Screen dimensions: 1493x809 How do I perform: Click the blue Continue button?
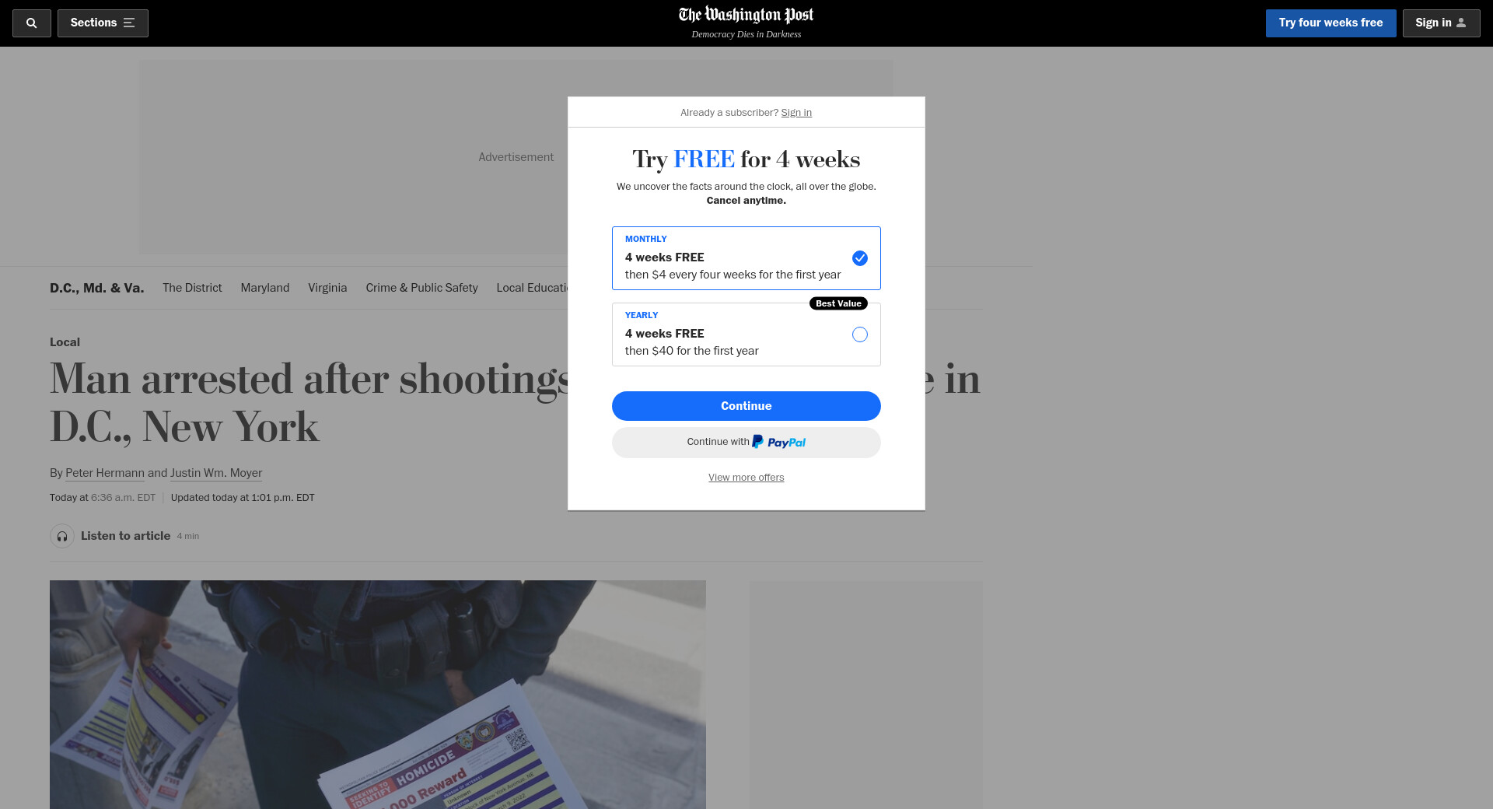[746, 406]
